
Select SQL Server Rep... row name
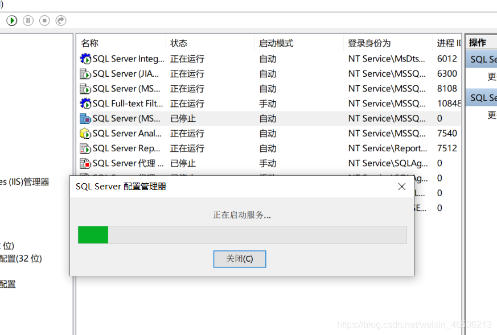coord(126,148)
